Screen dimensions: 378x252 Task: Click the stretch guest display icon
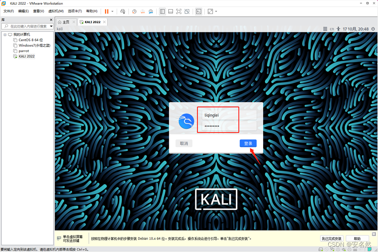(x=210, y=11)
